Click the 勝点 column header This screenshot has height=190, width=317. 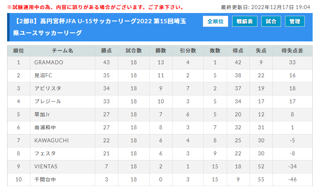(106, 51)
